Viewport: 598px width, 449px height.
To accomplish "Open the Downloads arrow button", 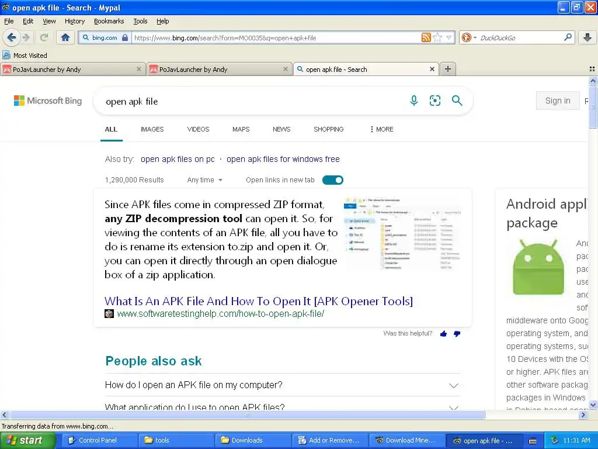I will pos(587,37).
